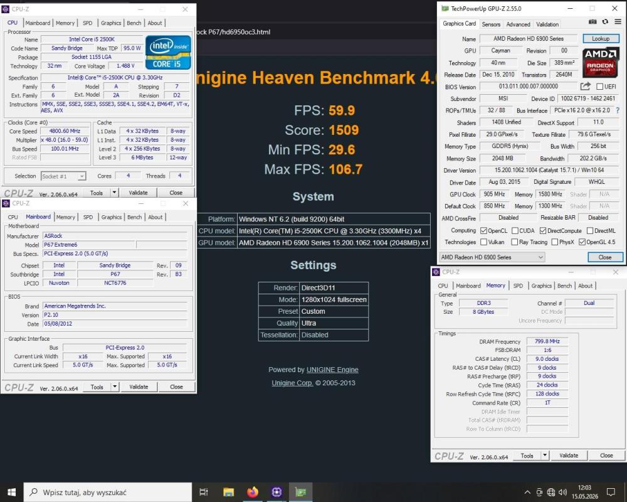This screenshot has width=627, height=502.
Task: Open Windows Start menu
Action: [x=11, y=492]
